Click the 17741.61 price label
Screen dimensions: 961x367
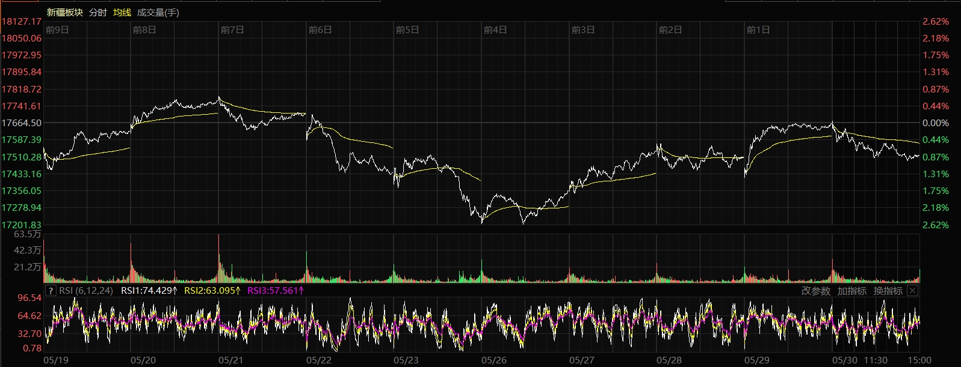point(22,106)
